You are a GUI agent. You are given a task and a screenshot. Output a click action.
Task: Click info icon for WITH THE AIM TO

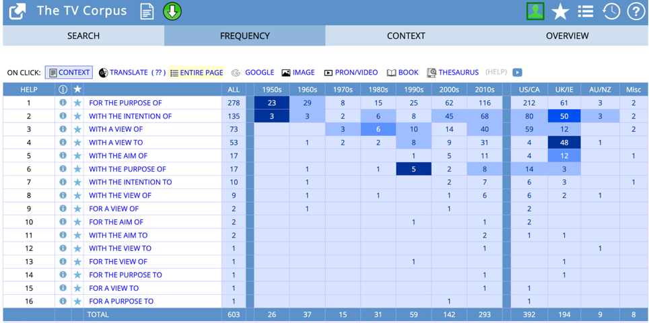pyautogui.click(x=63, y=235)
